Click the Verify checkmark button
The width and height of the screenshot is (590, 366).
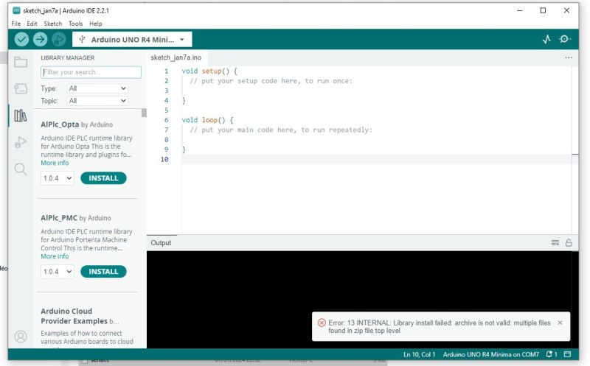(x=21, y=39)
